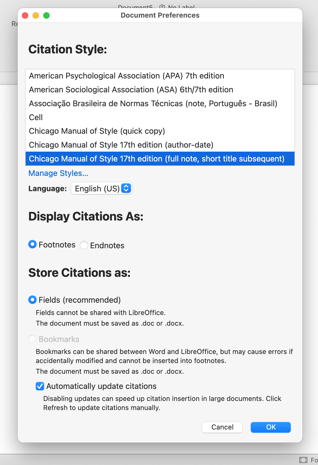Close the Document Preferences window
The height and width of the screenshot is (465, 318).
coord(25,15)
